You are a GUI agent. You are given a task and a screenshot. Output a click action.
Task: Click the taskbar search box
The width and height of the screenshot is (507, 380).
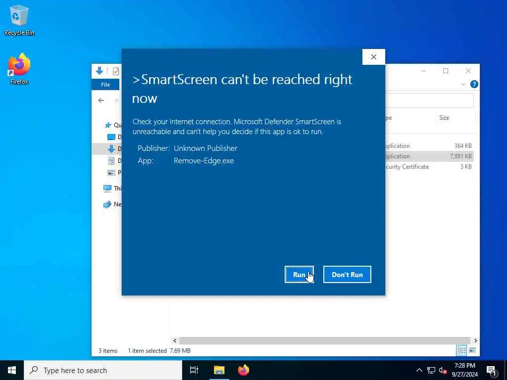point(103,370)
